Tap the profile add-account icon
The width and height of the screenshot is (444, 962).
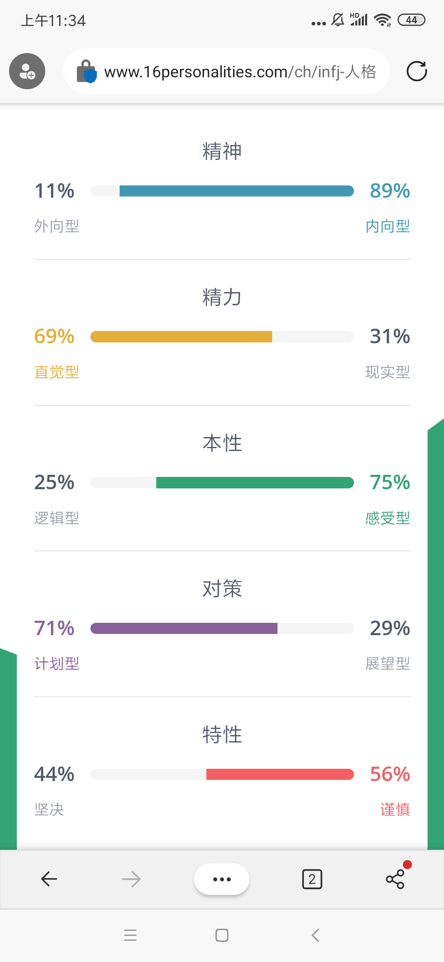[27, 71]
